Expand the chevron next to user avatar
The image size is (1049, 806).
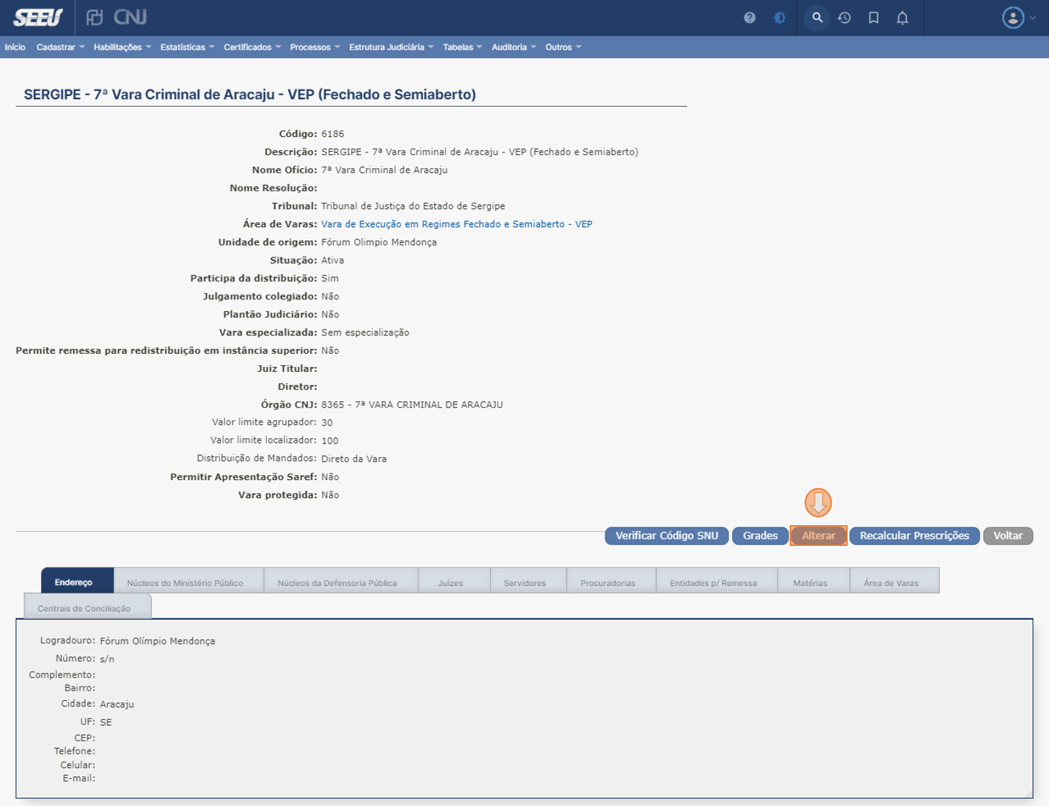[x=1033, y=18]
